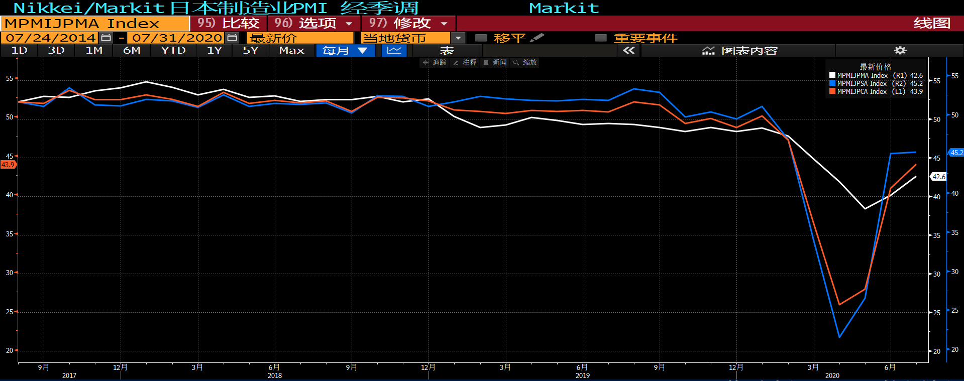Click the start date field 07/24/2014

tap(50, 38)
